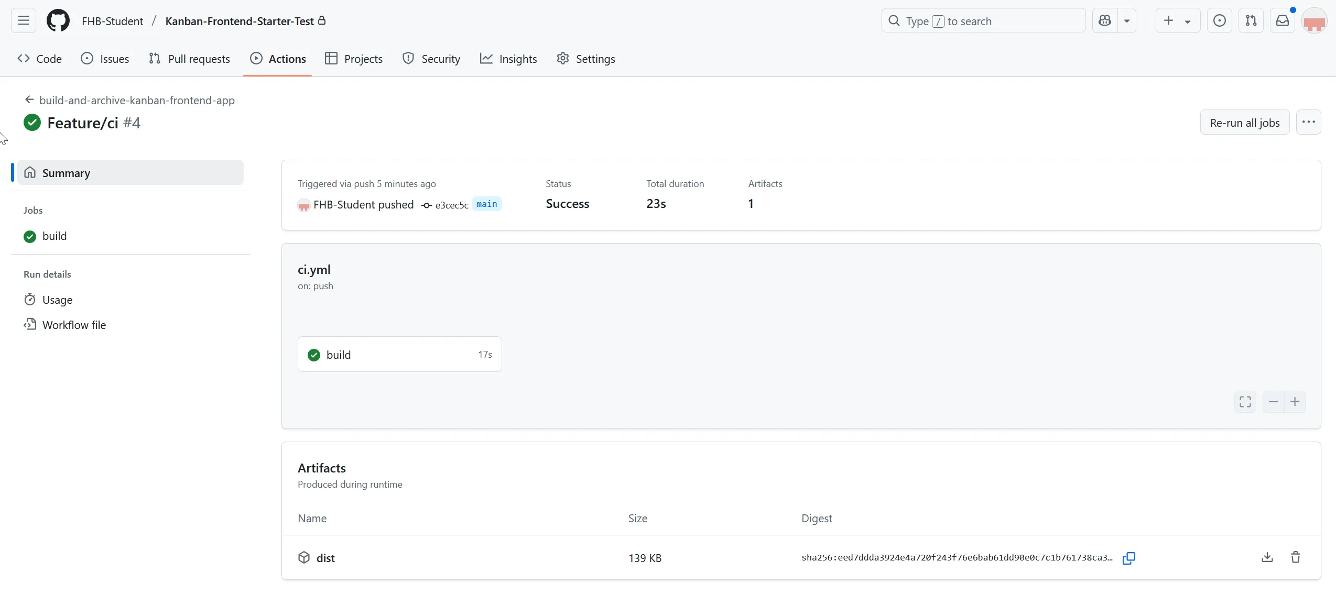The width and height of the screenshot is (1336, 594).
Task: Zoom in the workflow graph
Action: (x=1296, y=402)
